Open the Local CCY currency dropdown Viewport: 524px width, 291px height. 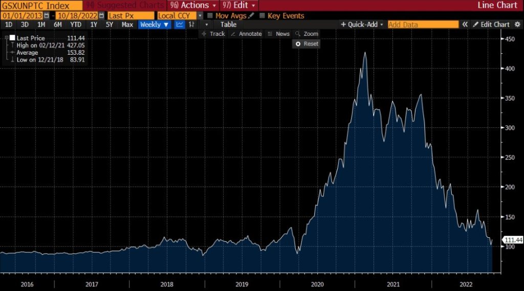[200, 16]
